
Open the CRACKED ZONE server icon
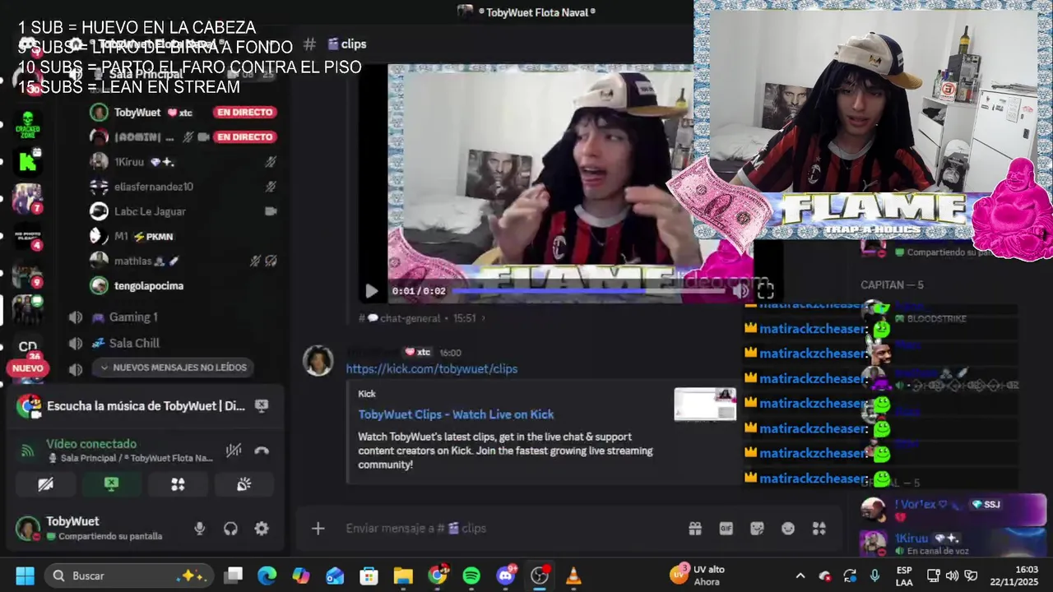pos(28,124)
